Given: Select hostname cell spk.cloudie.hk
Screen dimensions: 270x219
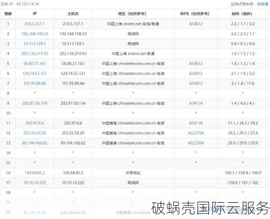Looking at the screenshot, I should coord(73,213).
